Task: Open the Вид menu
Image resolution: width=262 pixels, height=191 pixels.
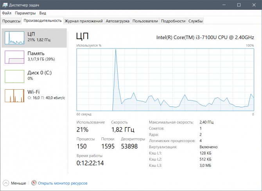Action: (43, 13)
